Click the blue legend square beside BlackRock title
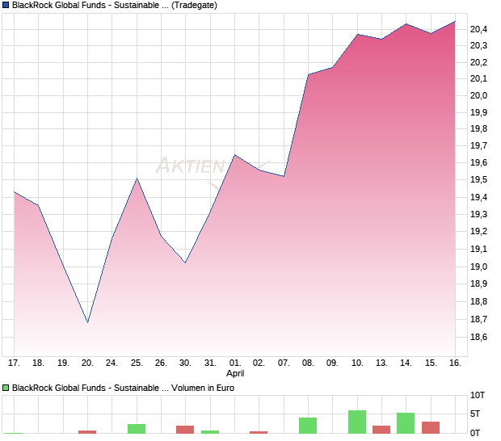Image resolution: width=501 pixels, height=441 pixels. tap(6, 5)
